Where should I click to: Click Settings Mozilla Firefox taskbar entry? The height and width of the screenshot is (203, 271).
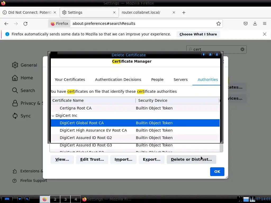click(x=107, y=199)
